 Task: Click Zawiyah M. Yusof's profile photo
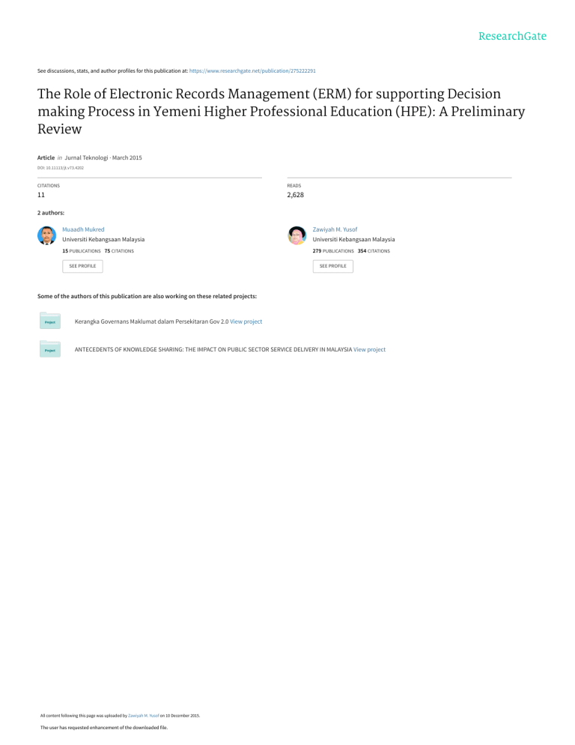297,235
